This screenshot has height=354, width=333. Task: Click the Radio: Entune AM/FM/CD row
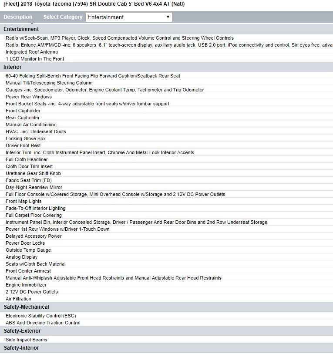tap(166, 45)
